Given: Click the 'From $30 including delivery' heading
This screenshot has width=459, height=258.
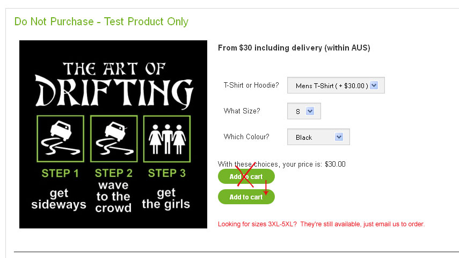Looking at the screenshot, I should tap(294, 48).
